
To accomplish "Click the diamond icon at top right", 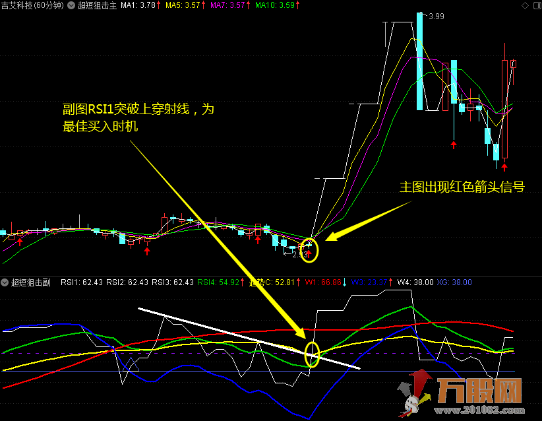I will tap(525, 5).
